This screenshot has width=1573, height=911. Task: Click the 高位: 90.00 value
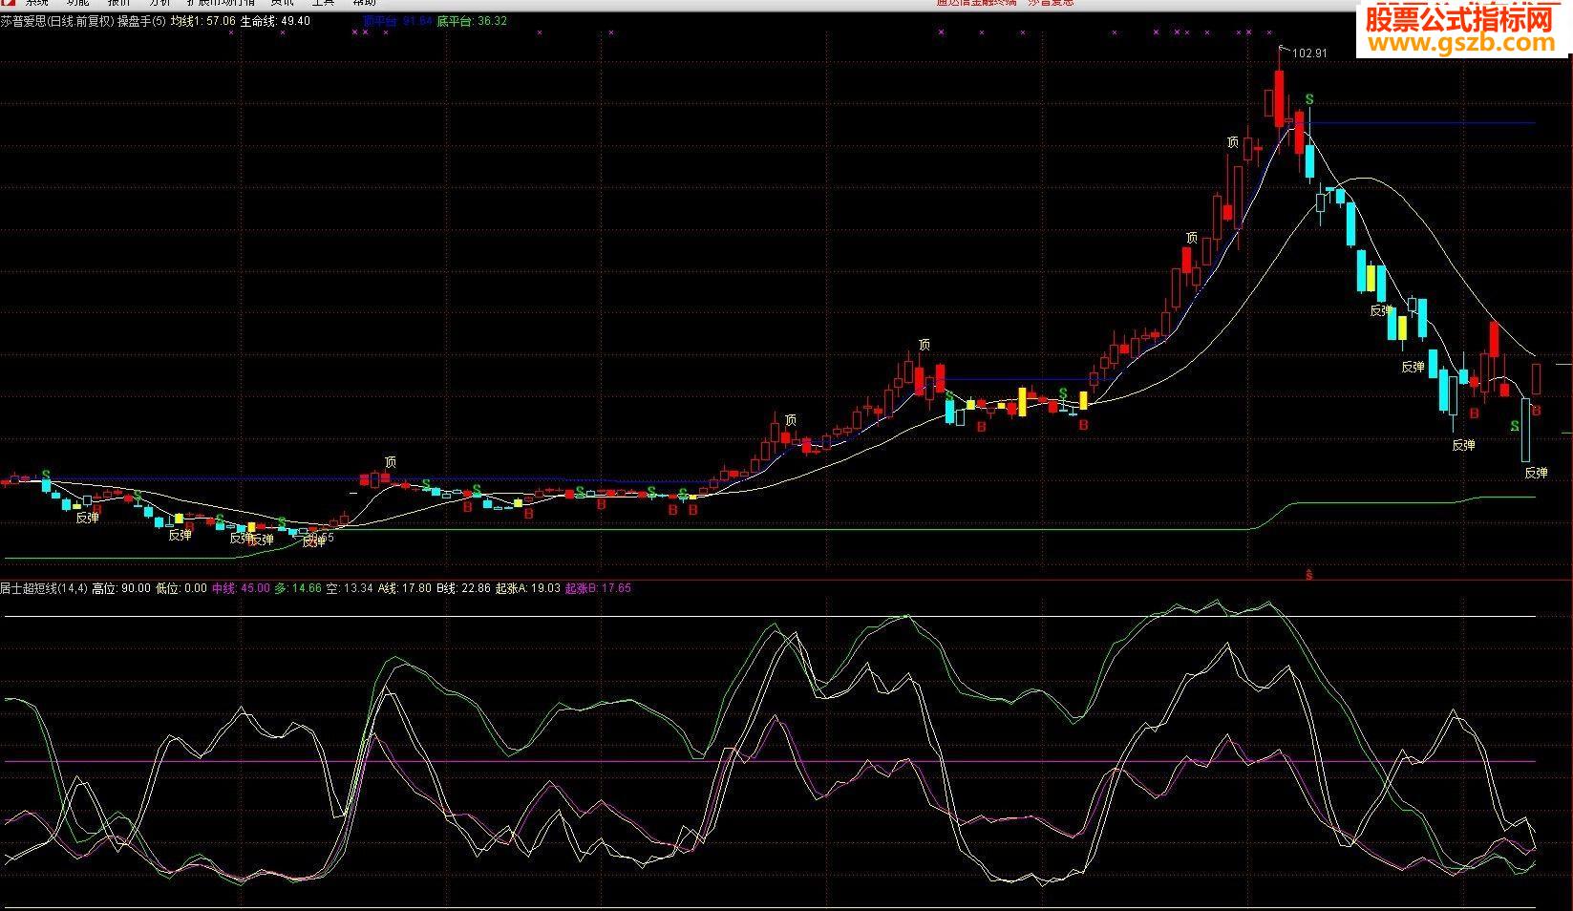[121, 588]
